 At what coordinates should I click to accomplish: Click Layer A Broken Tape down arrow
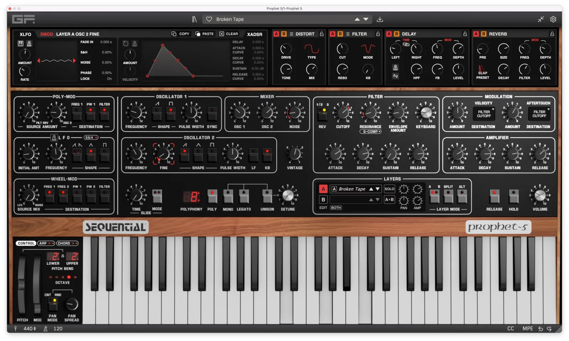pyautogui.click(x=377, y=189)
